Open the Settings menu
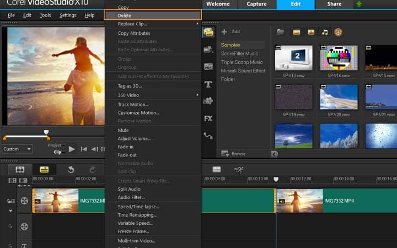Viewport: 397px width, 248px height. coord(68,15)
